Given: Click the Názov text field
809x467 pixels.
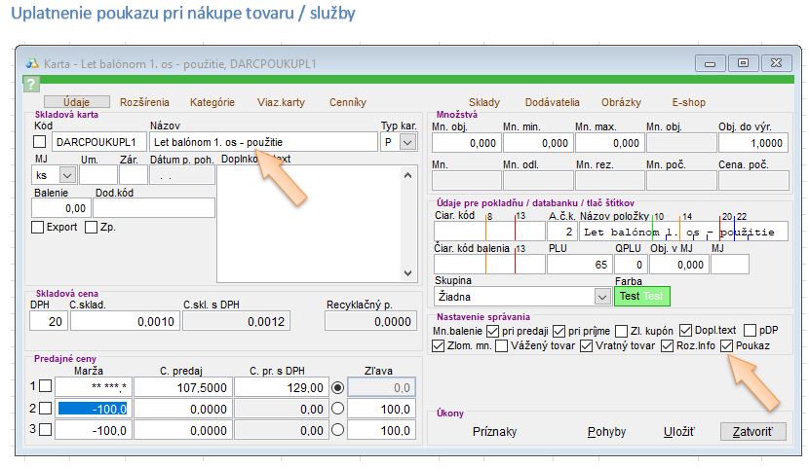Looking at the screenshot, I should [263, 142].
